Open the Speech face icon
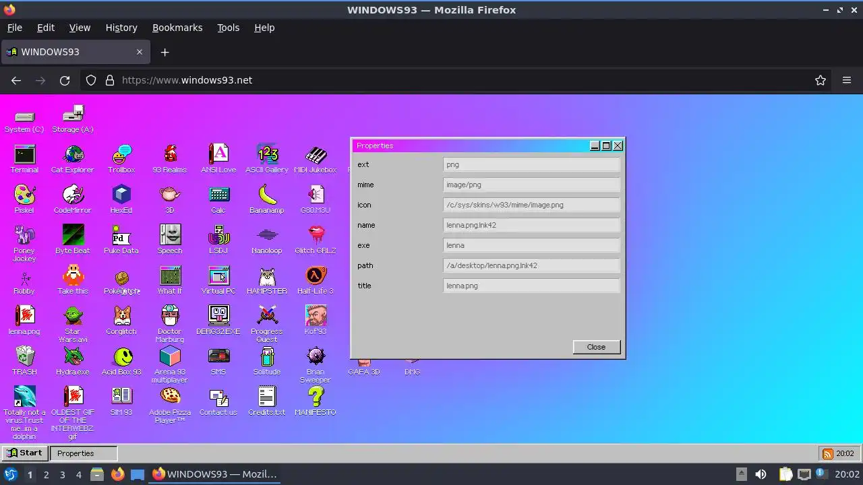863x485 pixels. pyautogui.click(x=170, y=240)
